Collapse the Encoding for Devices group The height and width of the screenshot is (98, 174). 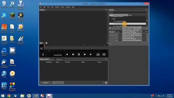[110, 17]
